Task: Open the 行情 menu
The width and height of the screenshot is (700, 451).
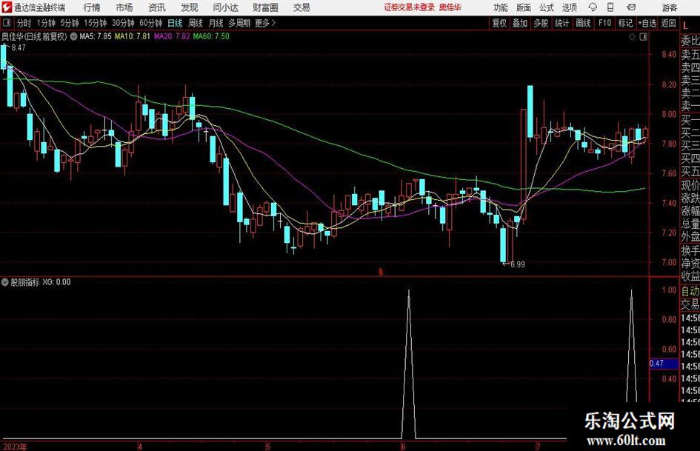Action: [92, 7]
